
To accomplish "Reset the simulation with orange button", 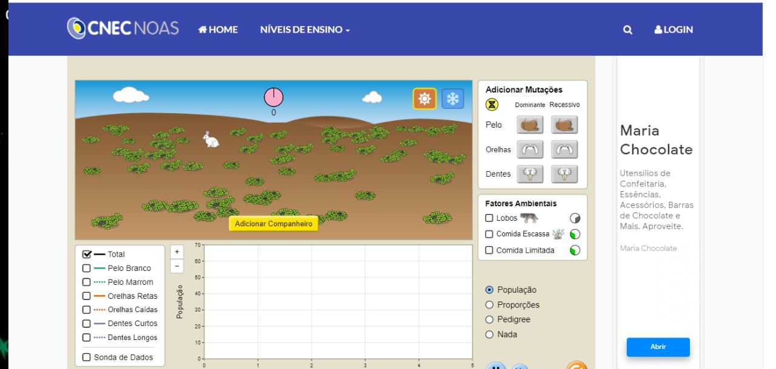I will 577,365.
